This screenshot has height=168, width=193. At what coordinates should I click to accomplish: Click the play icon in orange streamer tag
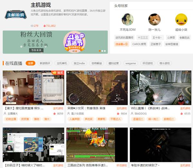(x=126, y=44)
